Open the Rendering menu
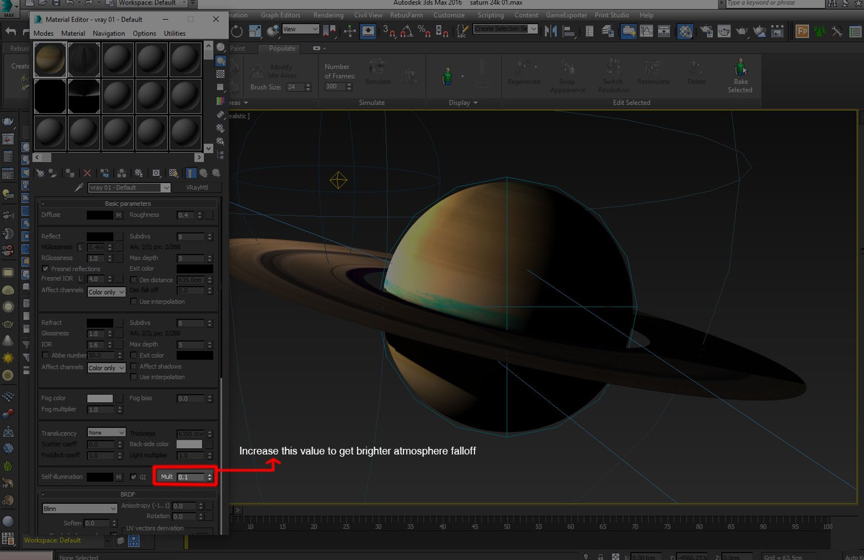The width and height of the screenshot is (864, 560). click(x=328, y=15)
